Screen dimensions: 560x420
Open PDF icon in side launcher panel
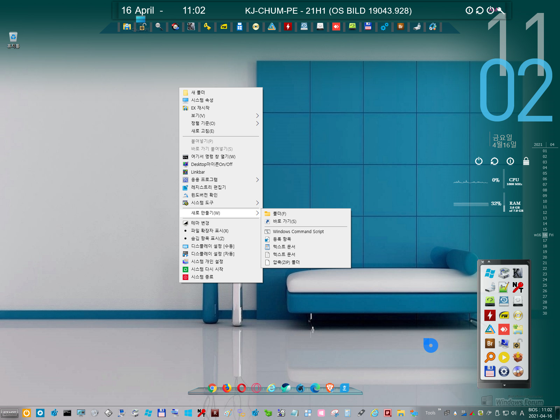(504, 315)
